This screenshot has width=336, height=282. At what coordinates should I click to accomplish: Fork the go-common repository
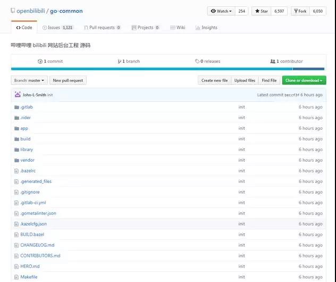coord(300,11)
